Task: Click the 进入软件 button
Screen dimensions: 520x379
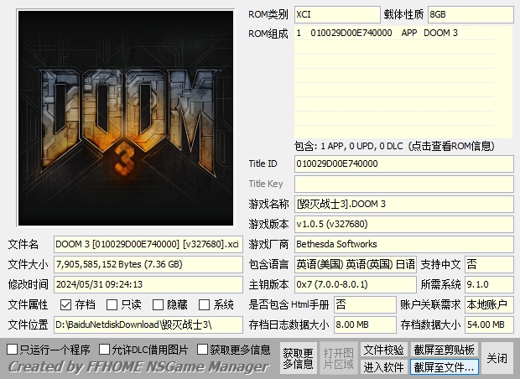Action: (x=383, y=366)
